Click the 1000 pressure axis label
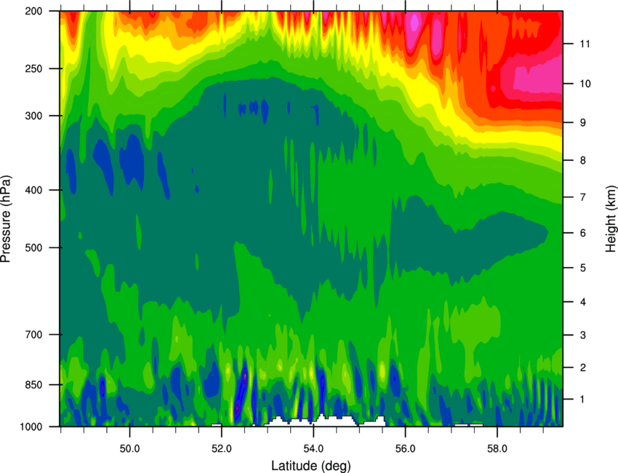The image size is (618, 473). click(31, 427)
